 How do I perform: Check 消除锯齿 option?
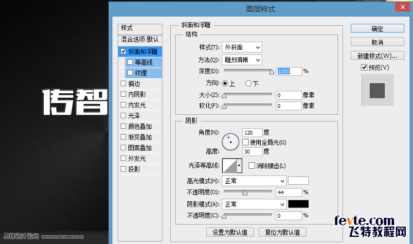[x=251, y=166]
